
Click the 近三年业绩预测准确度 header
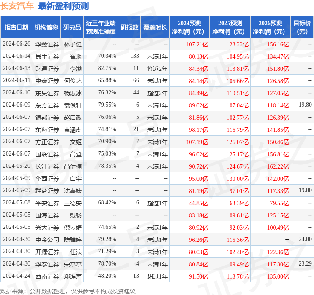click(x=101, y=27)
